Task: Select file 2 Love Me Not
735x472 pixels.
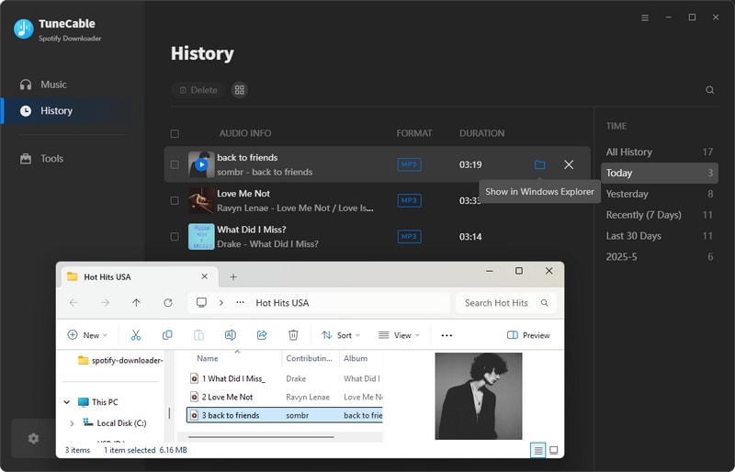Action: [x=285, y=397]
